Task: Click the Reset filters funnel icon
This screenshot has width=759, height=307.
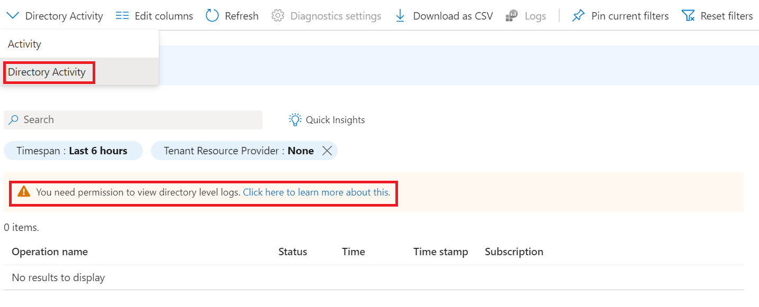Action: point(688,16)
